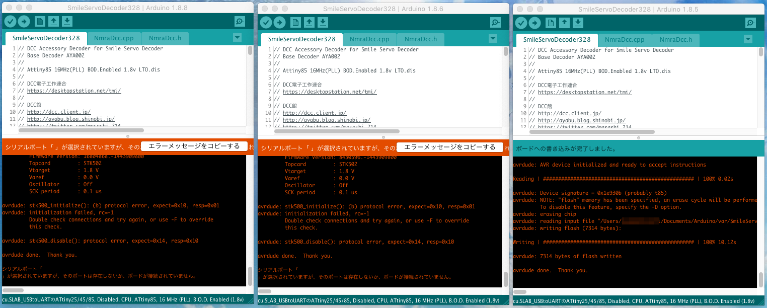Viewport: 767px width, 308px height.
Task: Click board status bar text in Arduino 1.8.8
Action: point(123,299)
